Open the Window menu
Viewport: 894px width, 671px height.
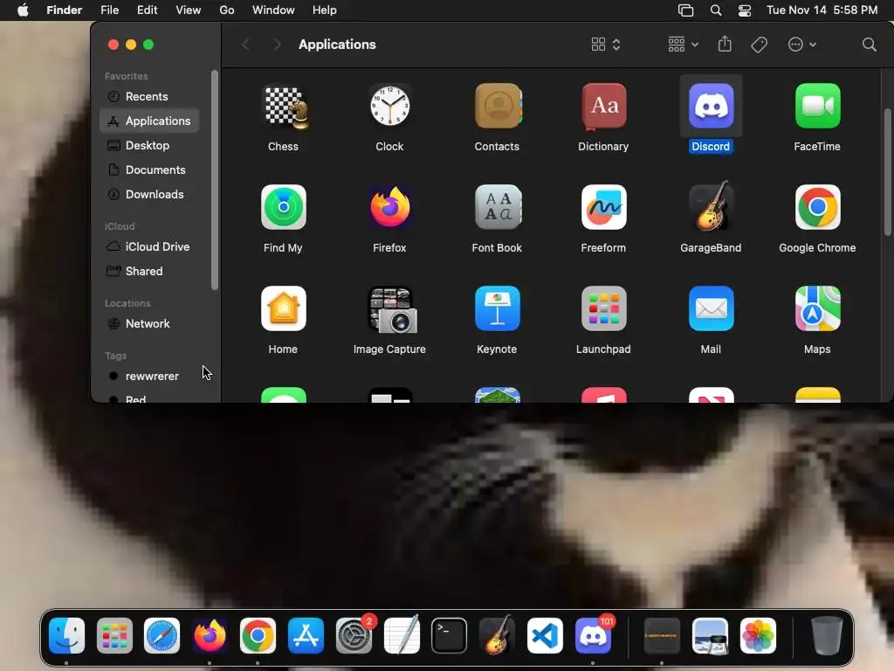273,10
